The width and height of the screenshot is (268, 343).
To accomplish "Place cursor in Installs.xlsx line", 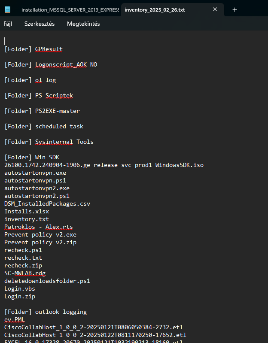I will point(27,212).
